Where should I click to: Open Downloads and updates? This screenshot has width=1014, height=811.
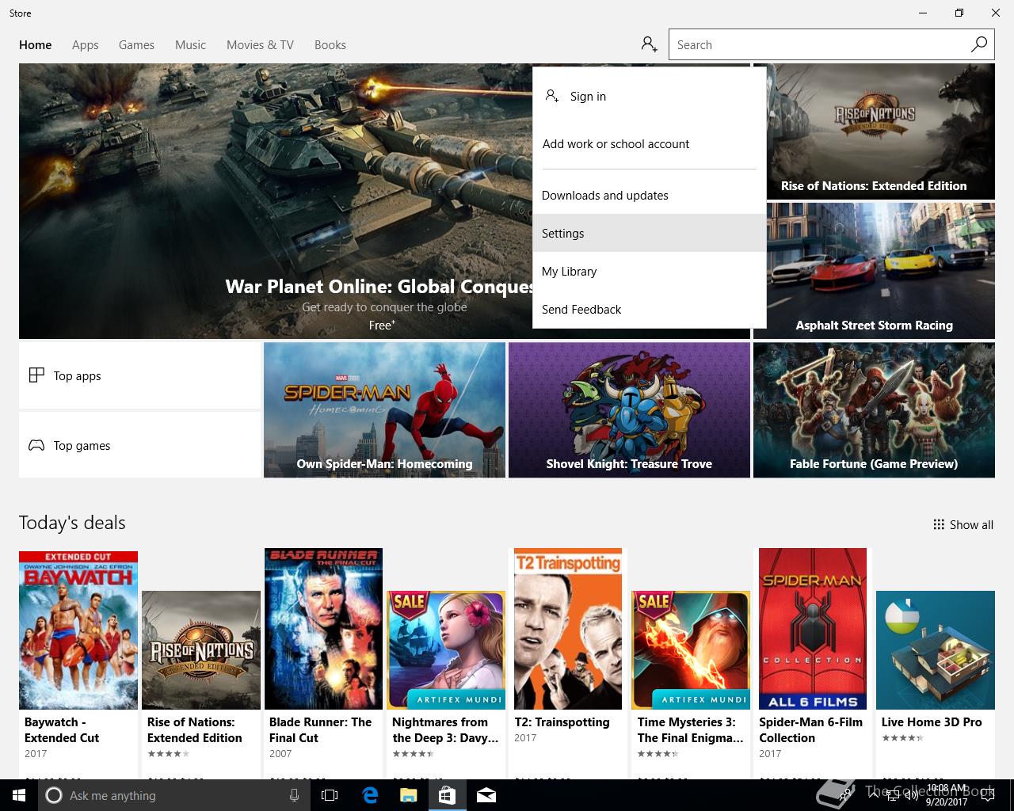650,195
